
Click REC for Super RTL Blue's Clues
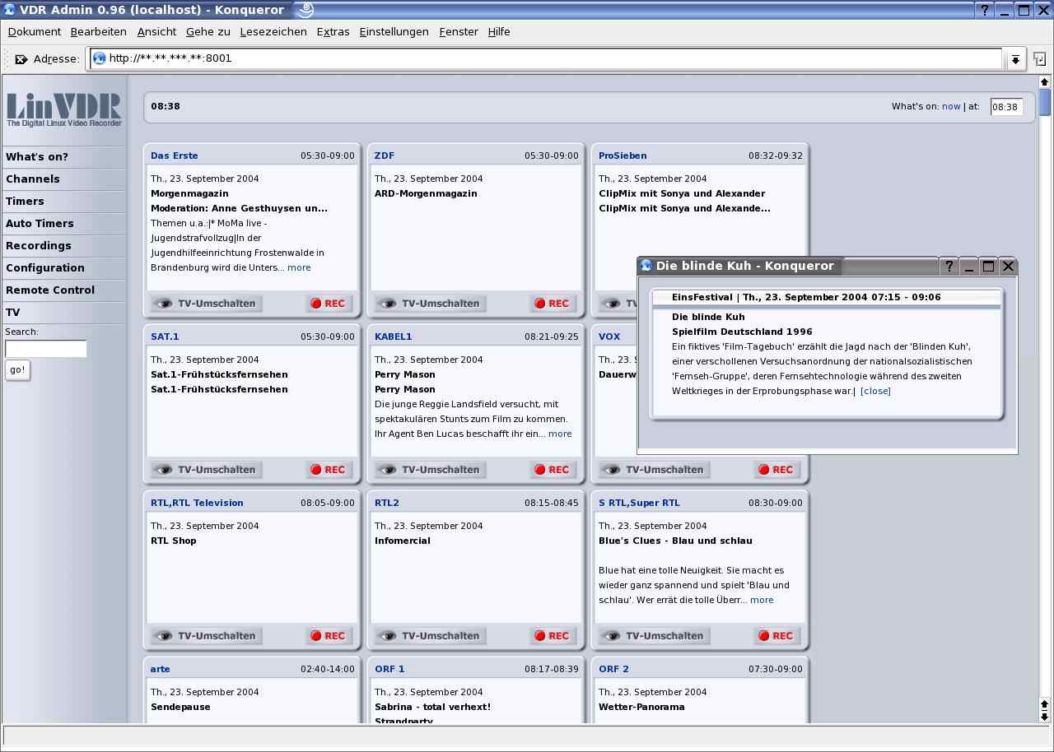[777, 636]
